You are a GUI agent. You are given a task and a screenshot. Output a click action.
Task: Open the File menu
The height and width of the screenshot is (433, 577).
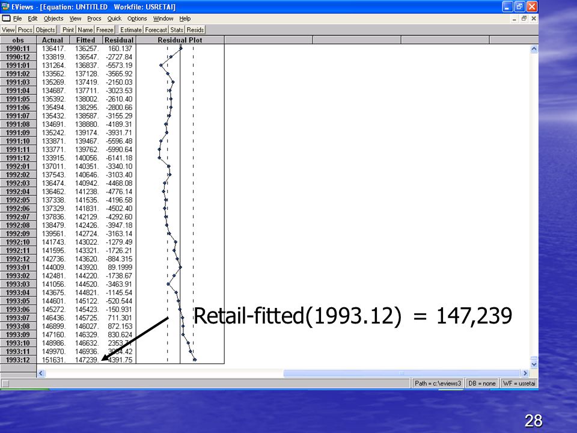pos(17,19)
